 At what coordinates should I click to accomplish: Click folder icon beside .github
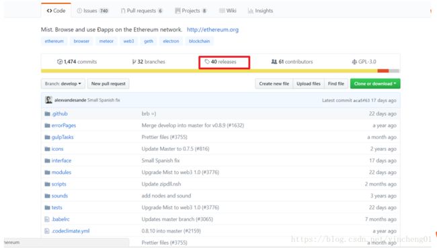pyautogui.click(x=47, y=114)
